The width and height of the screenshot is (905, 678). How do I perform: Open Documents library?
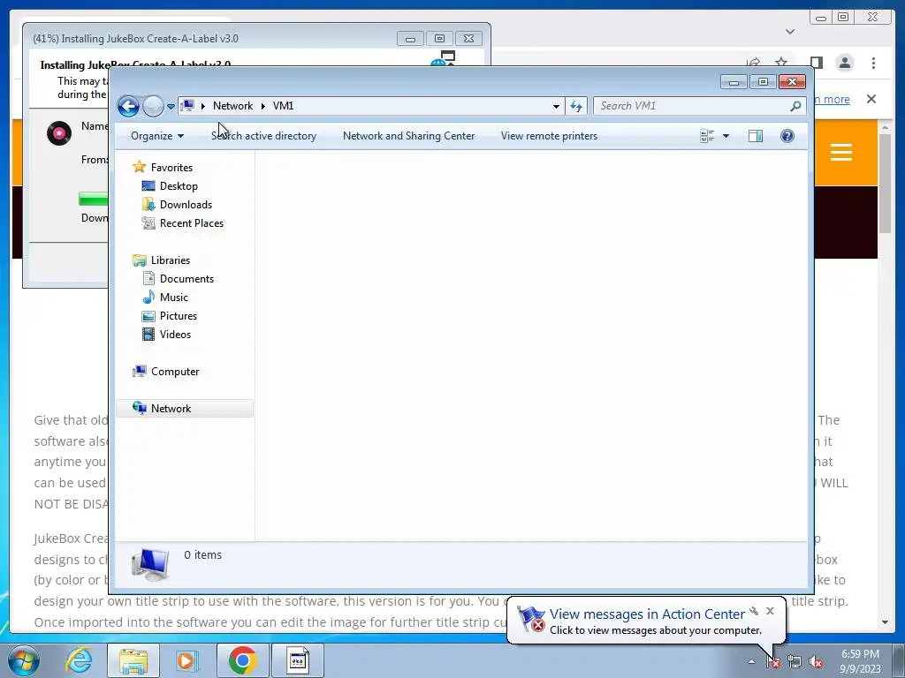coord(186,278)
